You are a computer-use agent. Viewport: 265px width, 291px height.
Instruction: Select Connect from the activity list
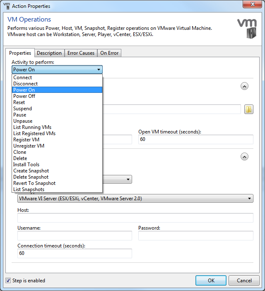57,78
